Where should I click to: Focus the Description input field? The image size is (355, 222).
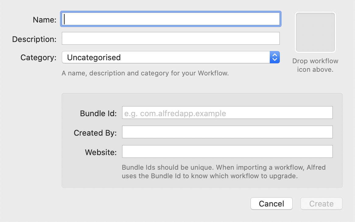tap(171, 38)
